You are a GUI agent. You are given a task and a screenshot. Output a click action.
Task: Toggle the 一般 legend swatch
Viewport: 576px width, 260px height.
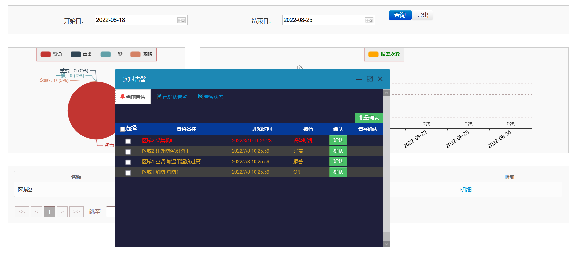point(105,54)
